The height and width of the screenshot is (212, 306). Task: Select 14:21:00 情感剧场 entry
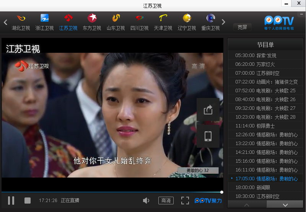265,152
